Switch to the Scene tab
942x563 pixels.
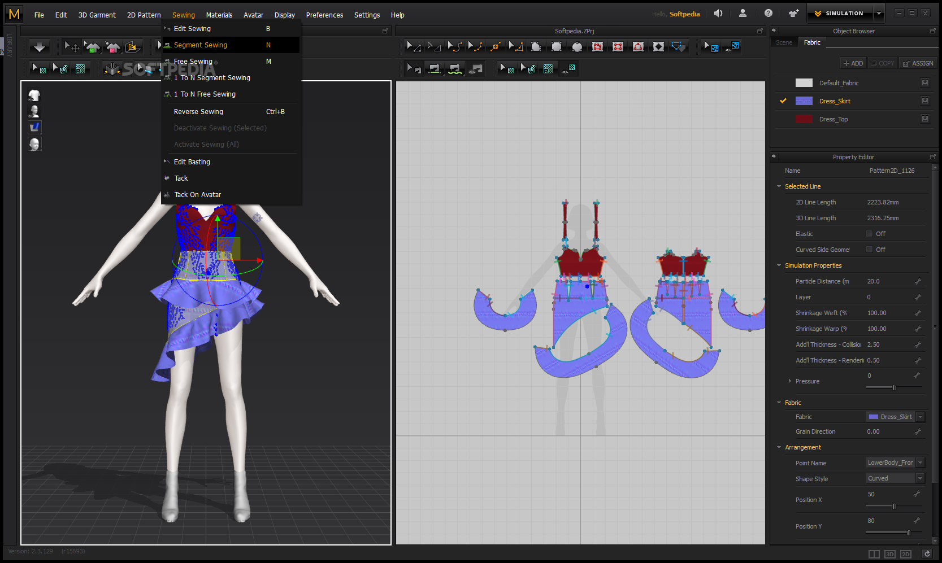[784, 42]
